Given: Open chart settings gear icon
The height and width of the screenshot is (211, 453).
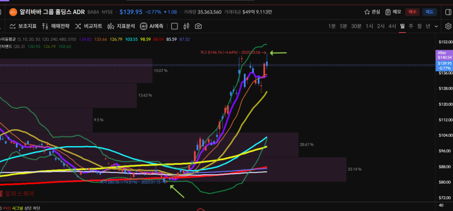Looking at the screenshot, I should (x=448, y=26).
